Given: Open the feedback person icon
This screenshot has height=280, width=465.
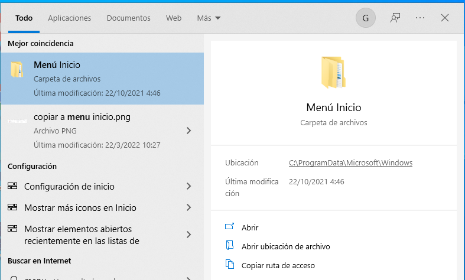Looking at the screenshot, I should [x=395, y=18].
